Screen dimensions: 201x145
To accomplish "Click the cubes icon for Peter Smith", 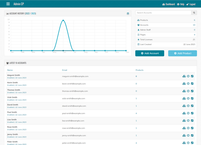I will (184, 143).
